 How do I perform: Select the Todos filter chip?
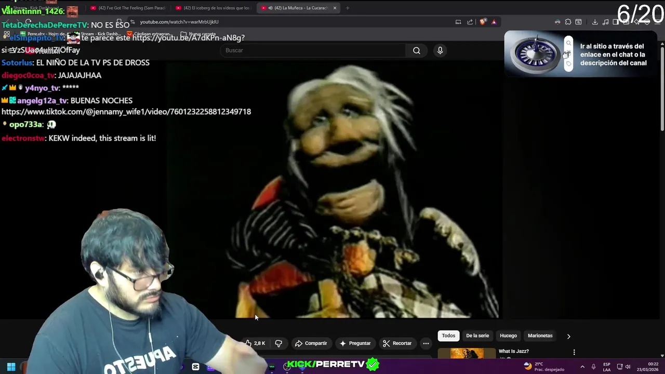pos(448,336)
